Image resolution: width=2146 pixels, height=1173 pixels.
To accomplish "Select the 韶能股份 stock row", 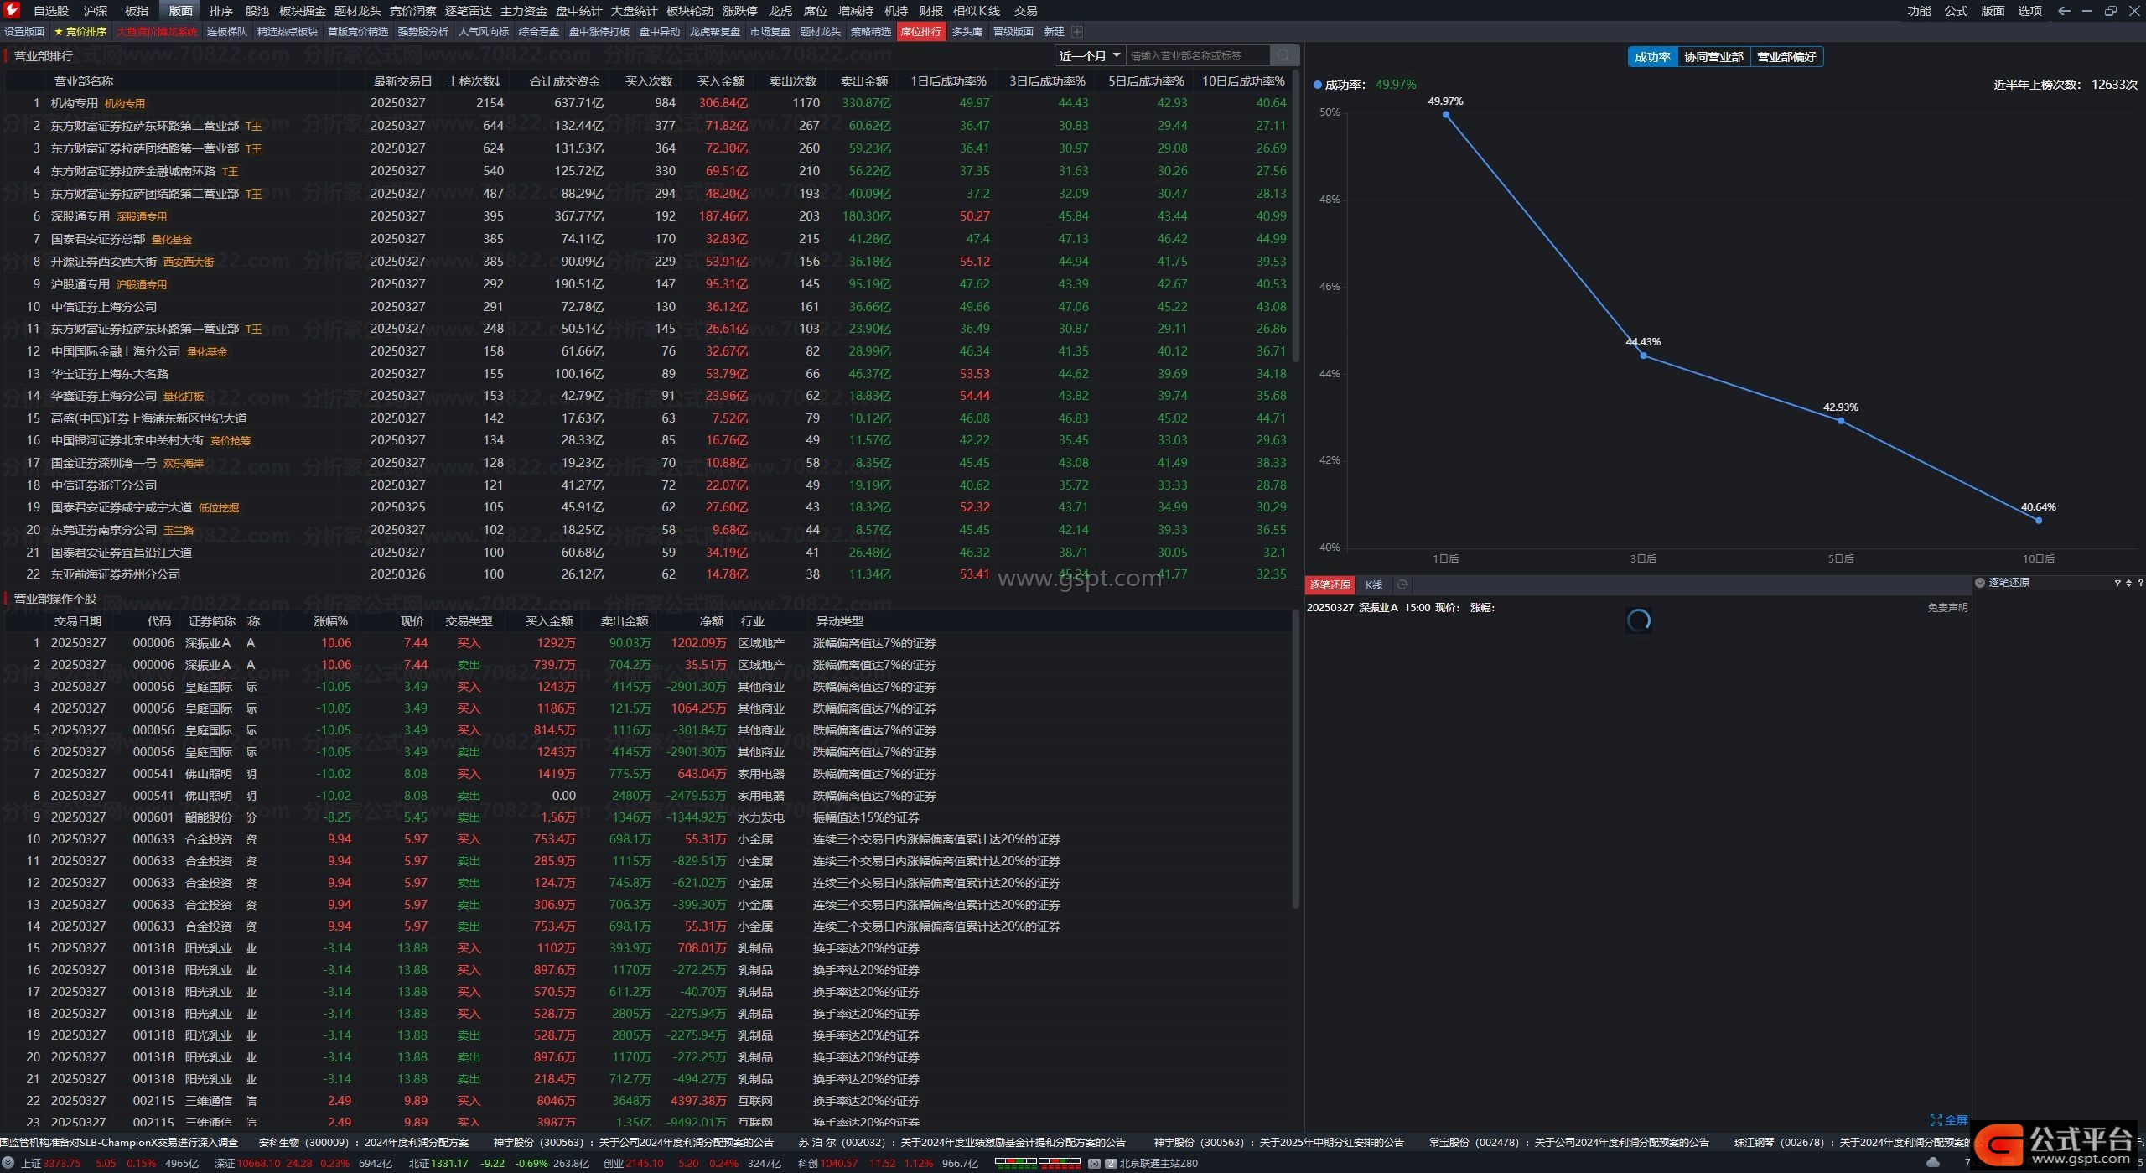I will click(x=648, y=817).
